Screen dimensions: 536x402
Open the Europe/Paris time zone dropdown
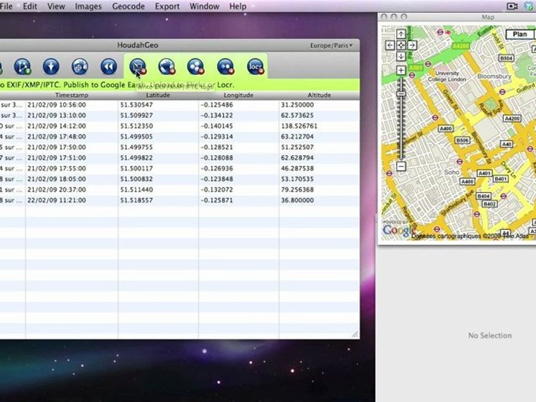pos(331,45)
